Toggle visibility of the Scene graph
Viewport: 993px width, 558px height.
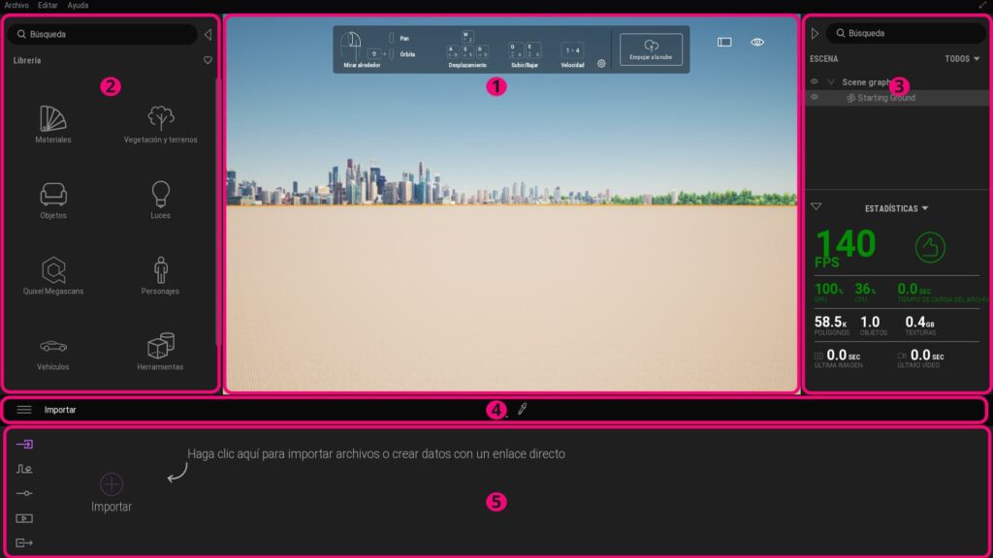click(815, 81)
